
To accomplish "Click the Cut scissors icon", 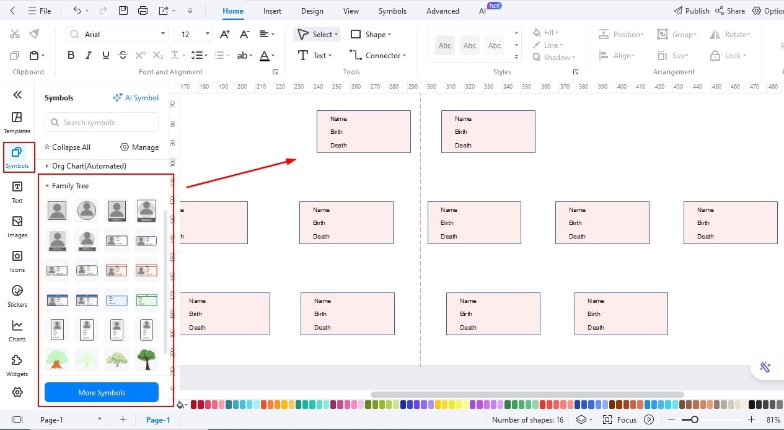I will [x=15, y=34].
